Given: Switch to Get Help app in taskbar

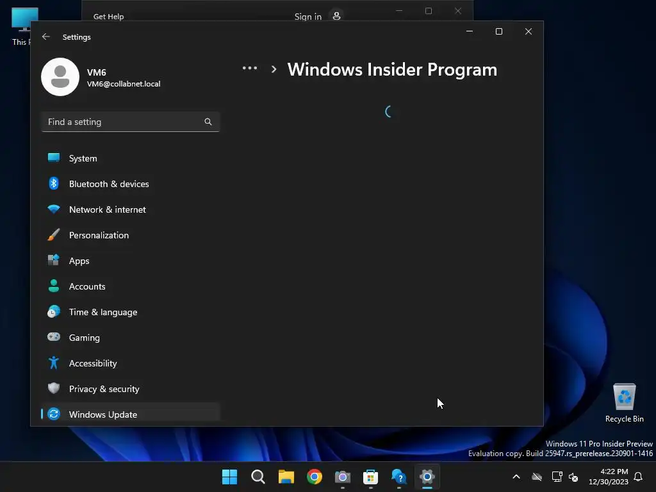Looking at the screenshot, I should [x=399, y=477].
